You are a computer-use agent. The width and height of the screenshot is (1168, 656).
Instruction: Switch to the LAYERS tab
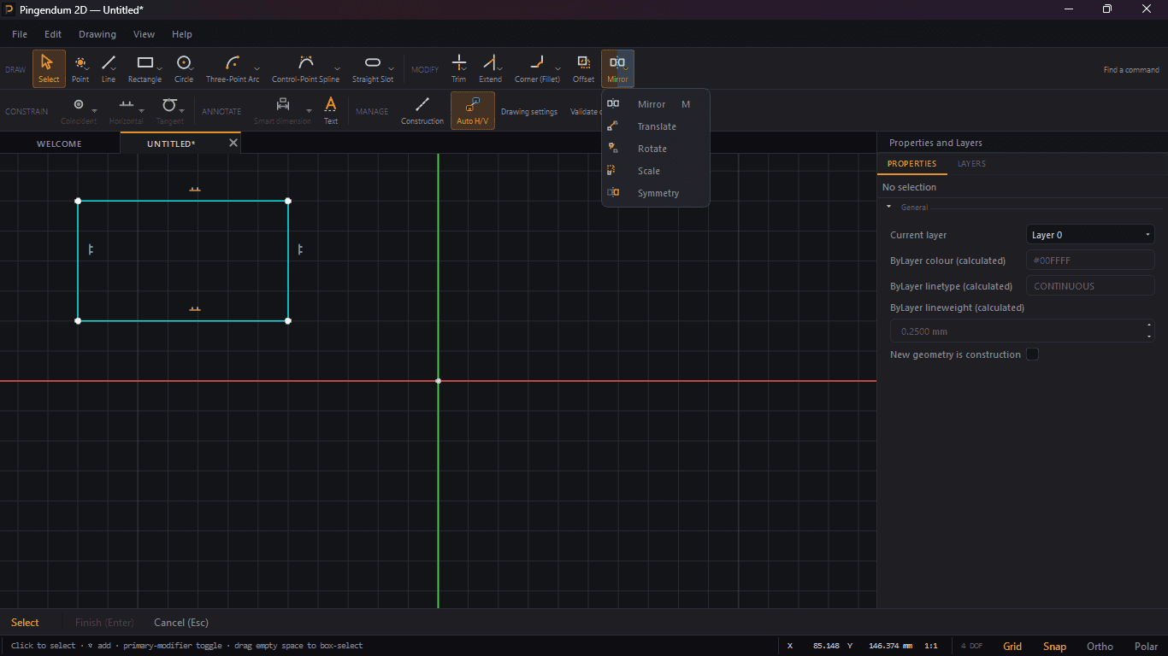pos(971,164)
